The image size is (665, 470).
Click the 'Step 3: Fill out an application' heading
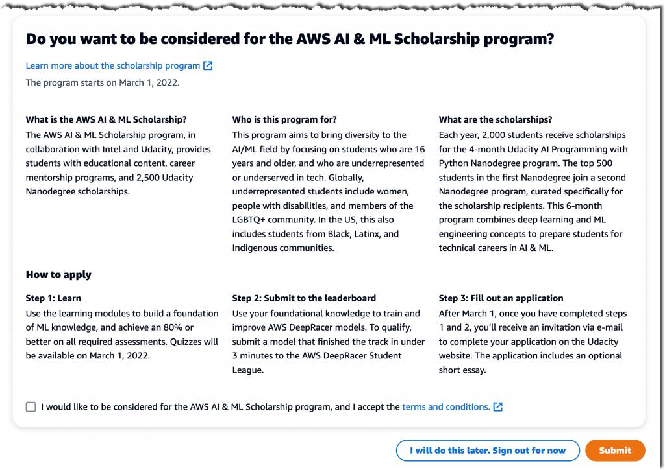[501, 298]
